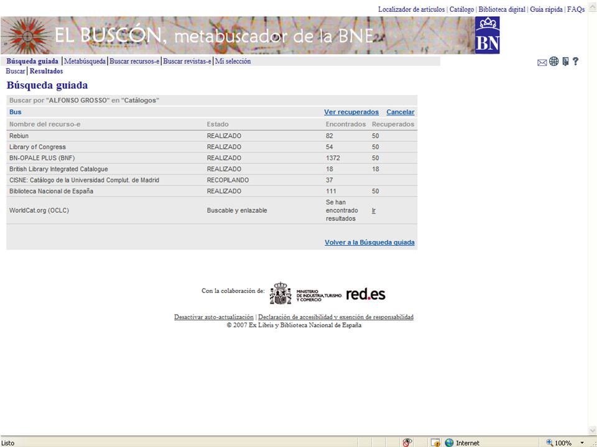Image resolution: width=597 pixels, height=447 pixels.
Task: Click Nombre del recurso-e column header
Action: [x=45, y=124]
